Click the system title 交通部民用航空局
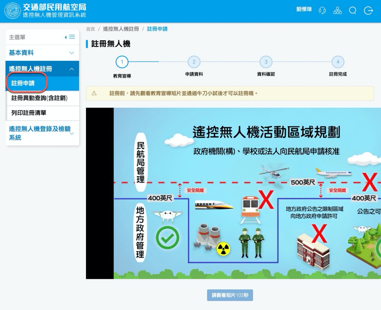This screenshot has height=310, width=381. [54, 8]
